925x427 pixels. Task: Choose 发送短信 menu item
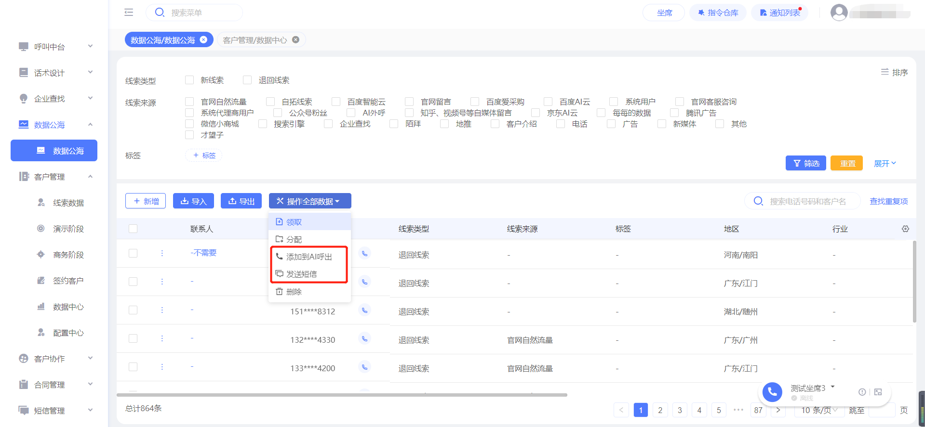(x=309, y=274)
